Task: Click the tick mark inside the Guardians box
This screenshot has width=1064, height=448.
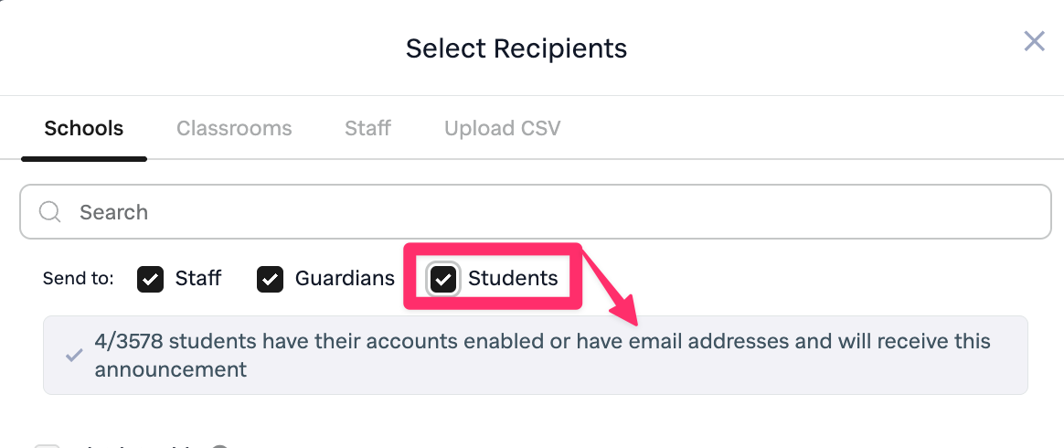Action: pos(270,280)
